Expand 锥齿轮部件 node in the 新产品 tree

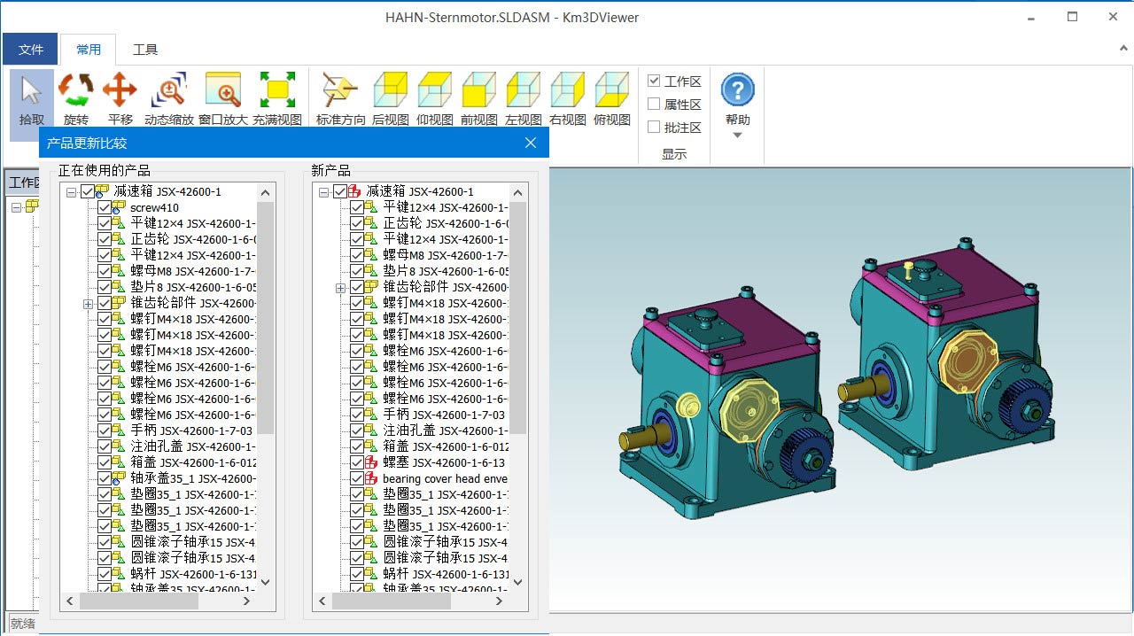340,288
